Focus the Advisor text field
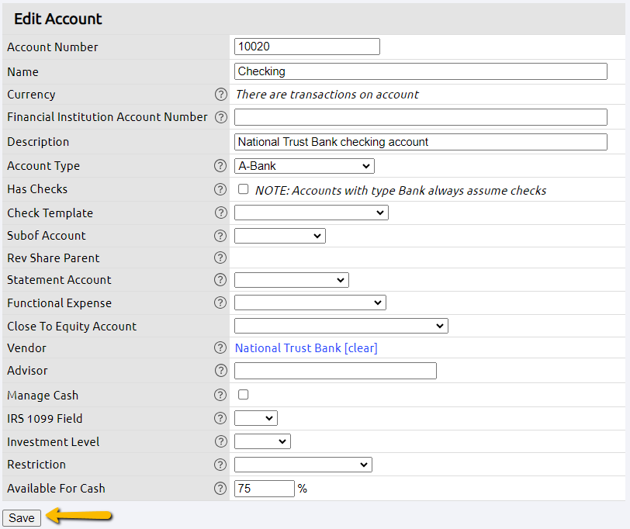The height and width of the screenshot is (529, 630). click(335, 371)
